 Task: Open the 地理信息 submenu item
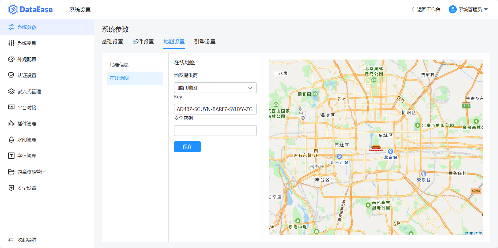(135, 65)
